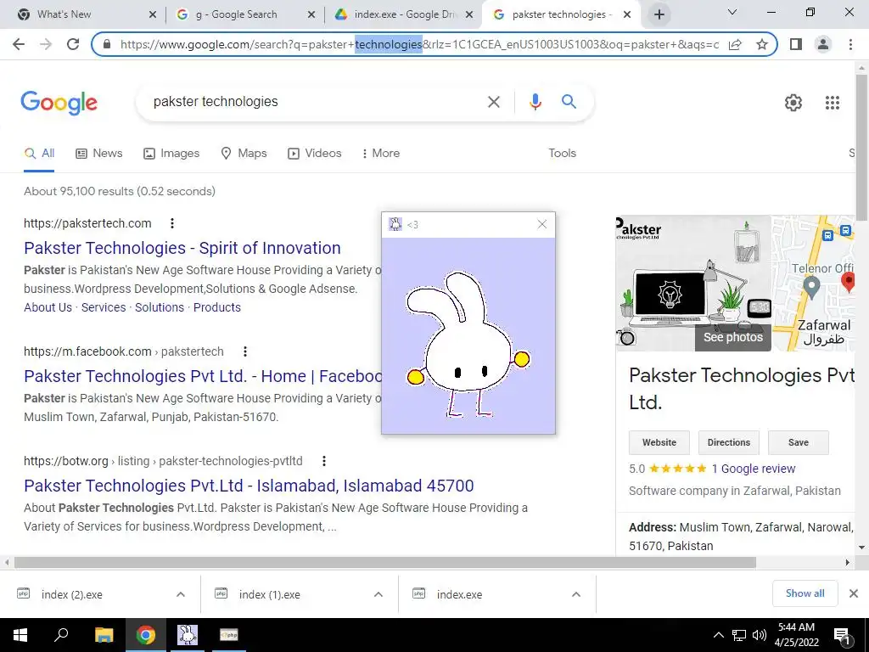Click the address bar URL
869x652 pixels.
pos(419,44)
